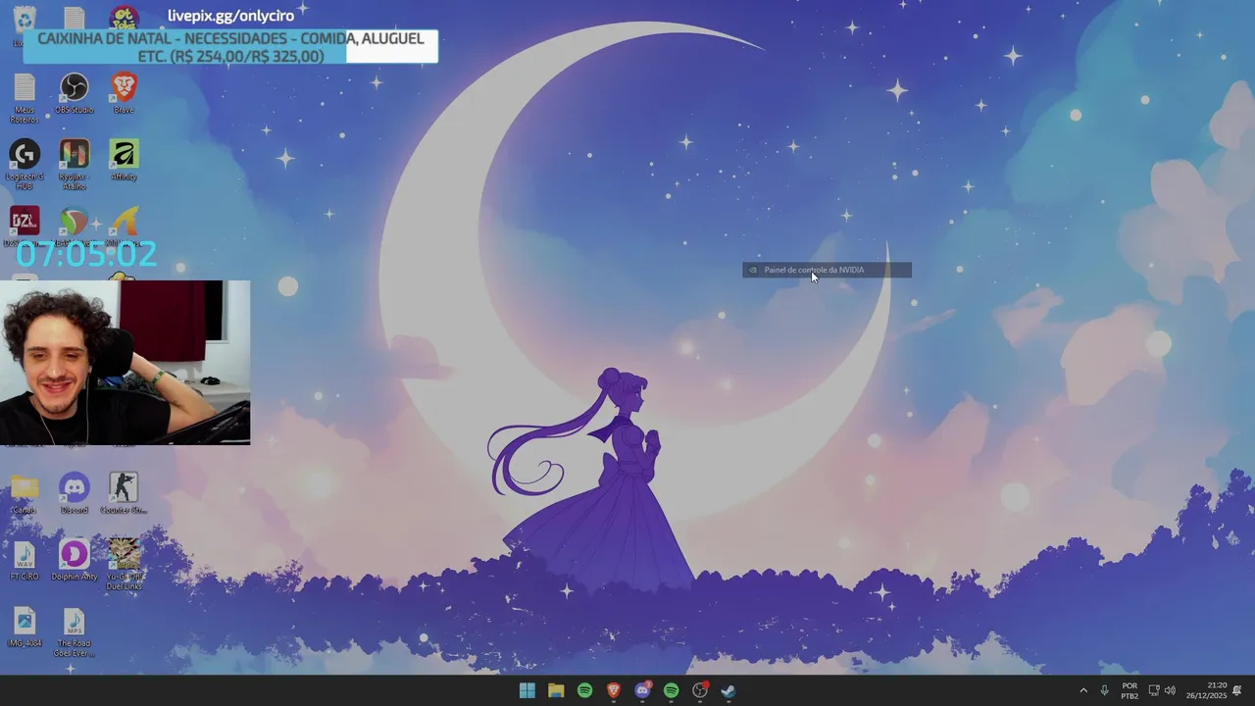Image resolution: width=1255 pixels, height=706 pixels.
Task: Select the Discord desktop shortcut
Action: (x=75, y=493)
